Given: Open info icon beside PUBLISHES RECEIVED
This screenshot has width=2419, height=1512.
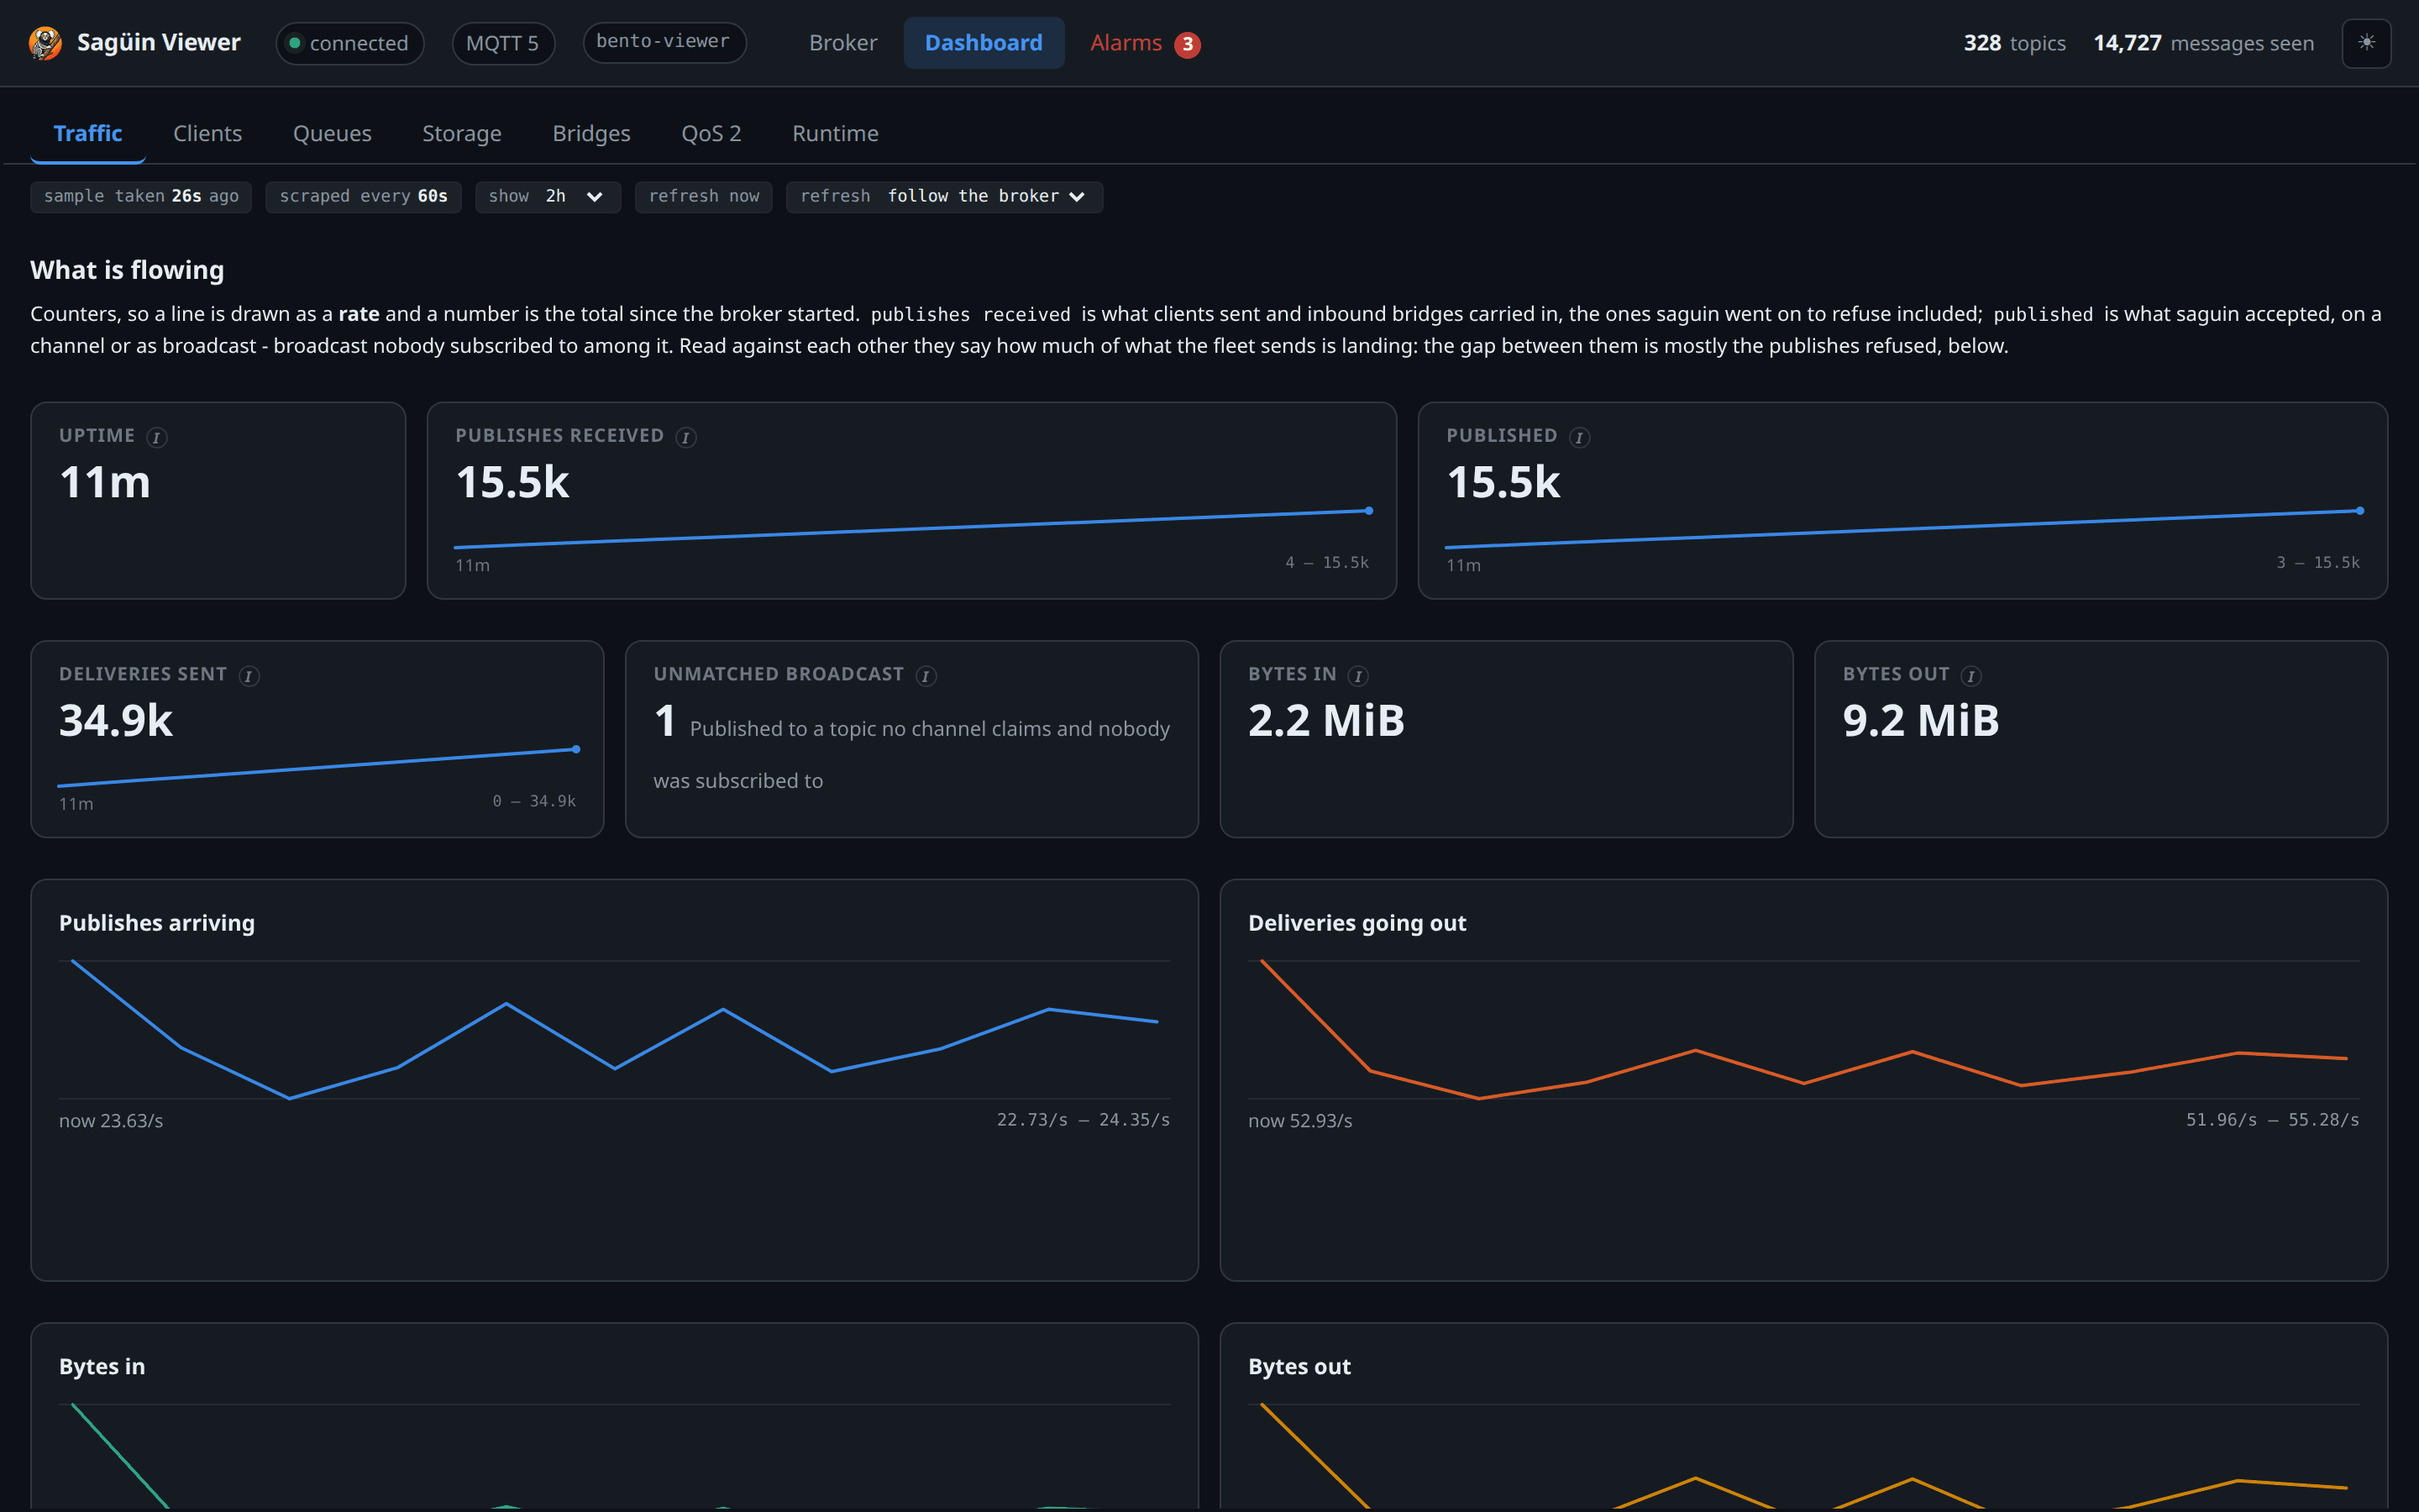Looking at the screenshot, I should (x=685, y=437).
